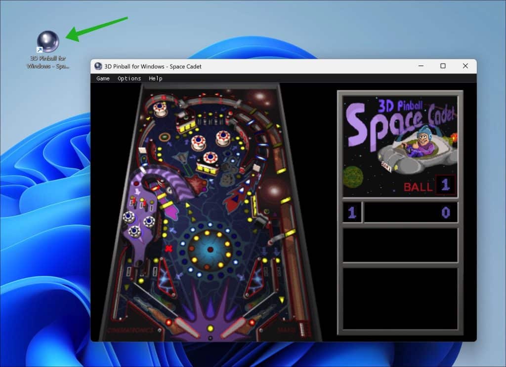506x367 pixels.
Task: Click the BALL number 1 display
Action: [x=446, y=185]
